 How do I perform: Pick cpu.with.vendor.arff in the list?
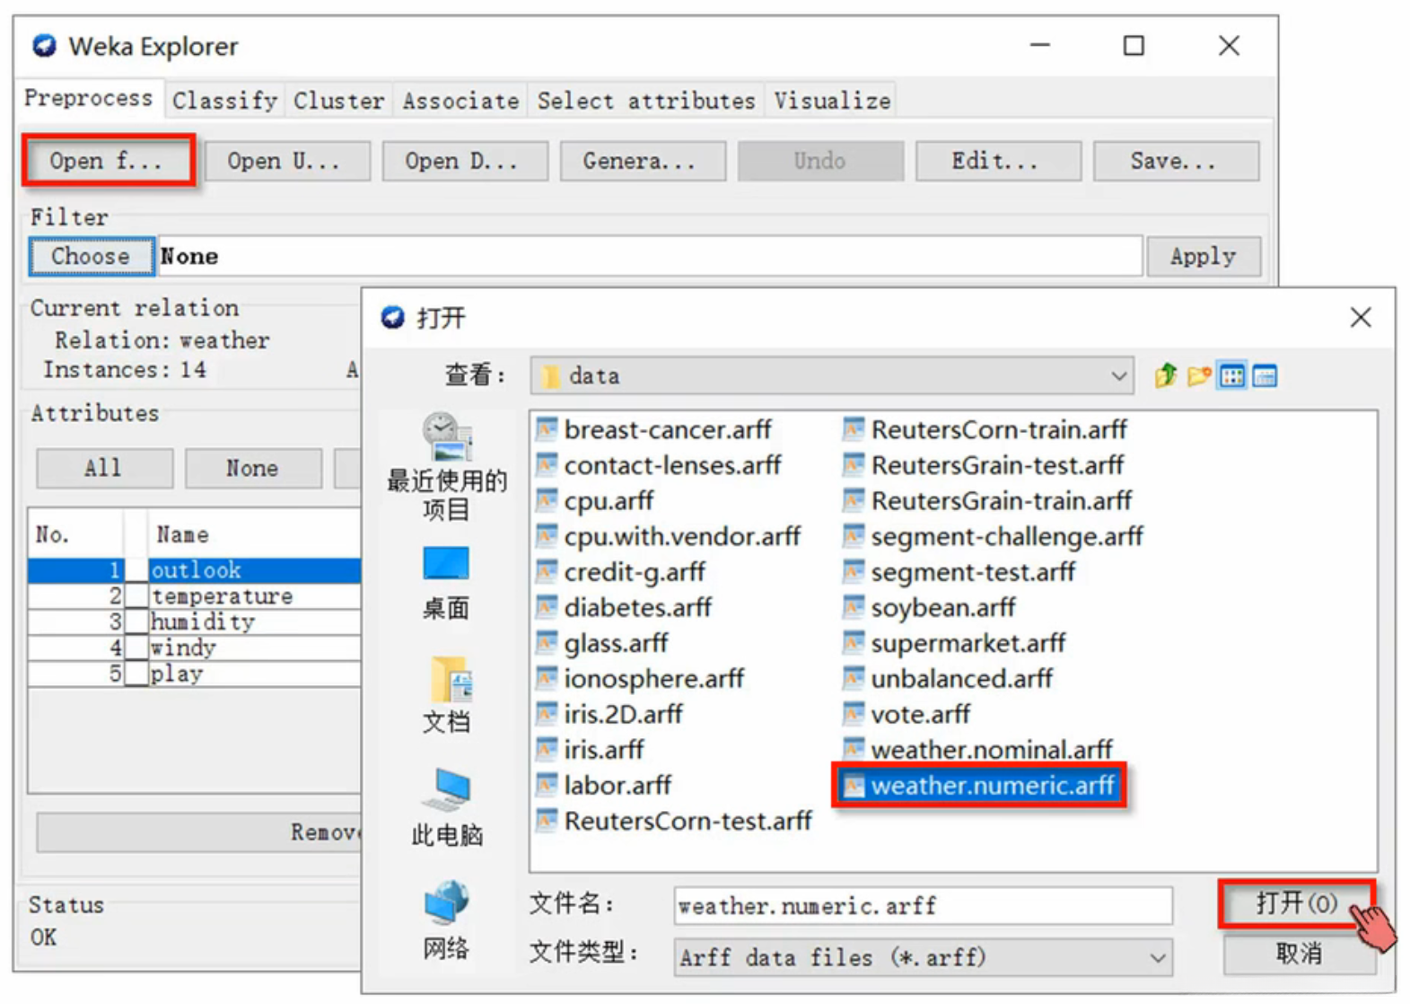pos(669,536)
